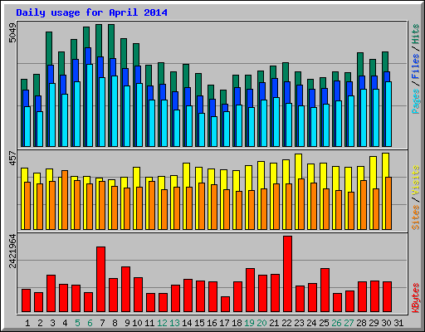
Task: Click green weekend day label 13
Action: point(174,323)
